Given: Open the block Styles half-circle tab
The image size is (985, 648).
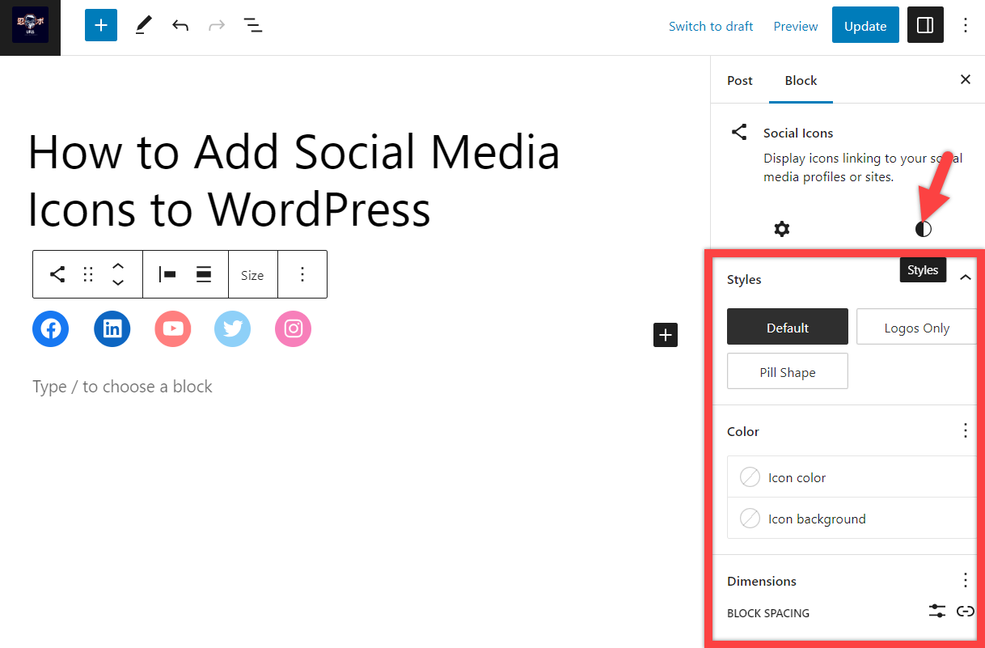Looking at the screenshot, I should 923,229.
